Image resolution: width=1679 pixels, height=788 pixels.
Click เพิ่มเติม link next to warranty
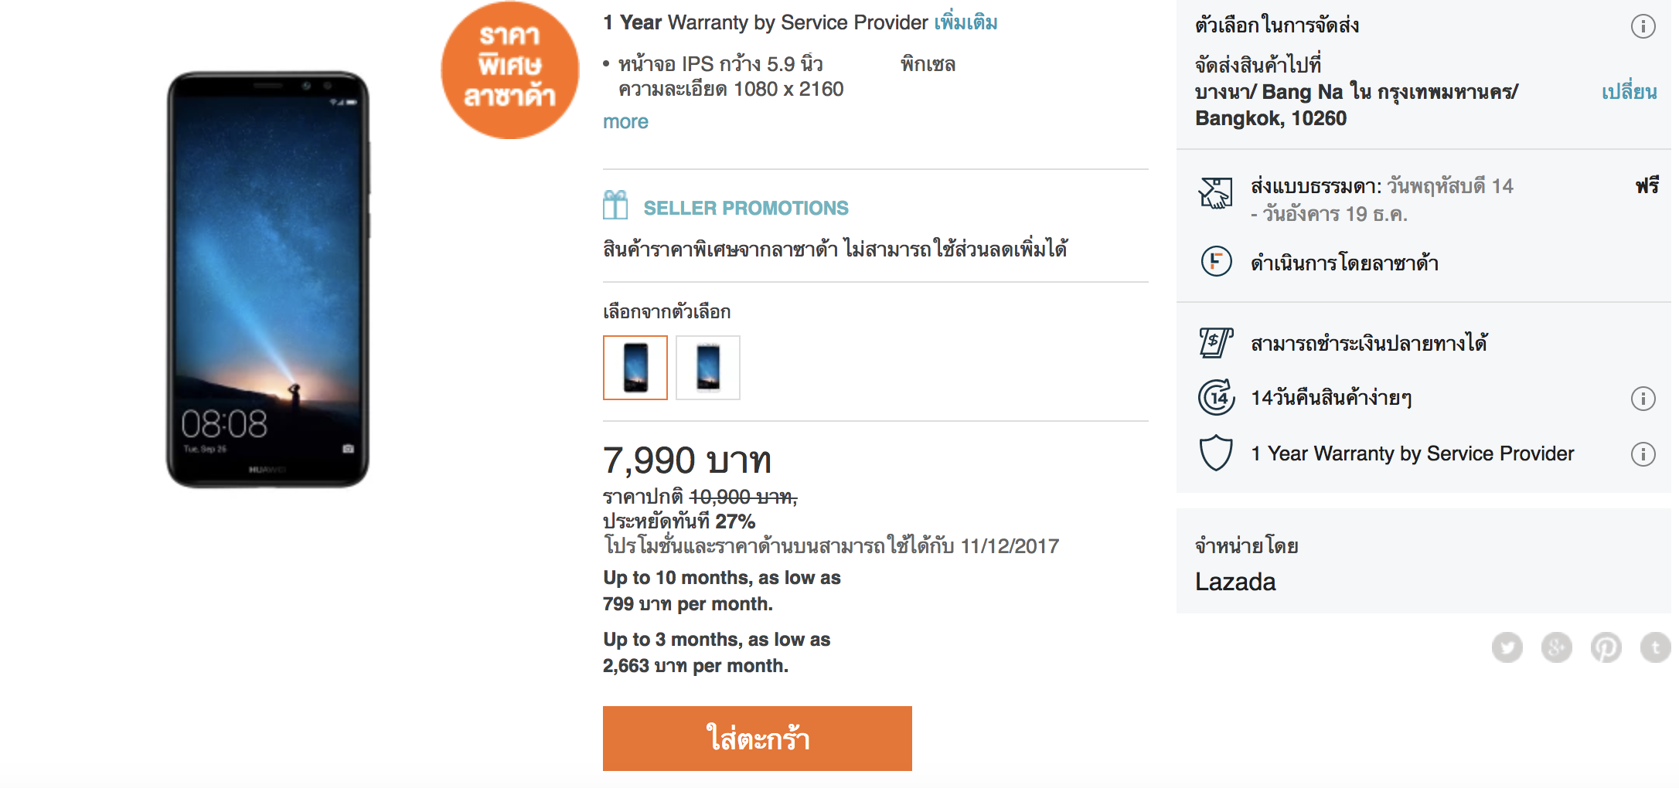[966, 22]
